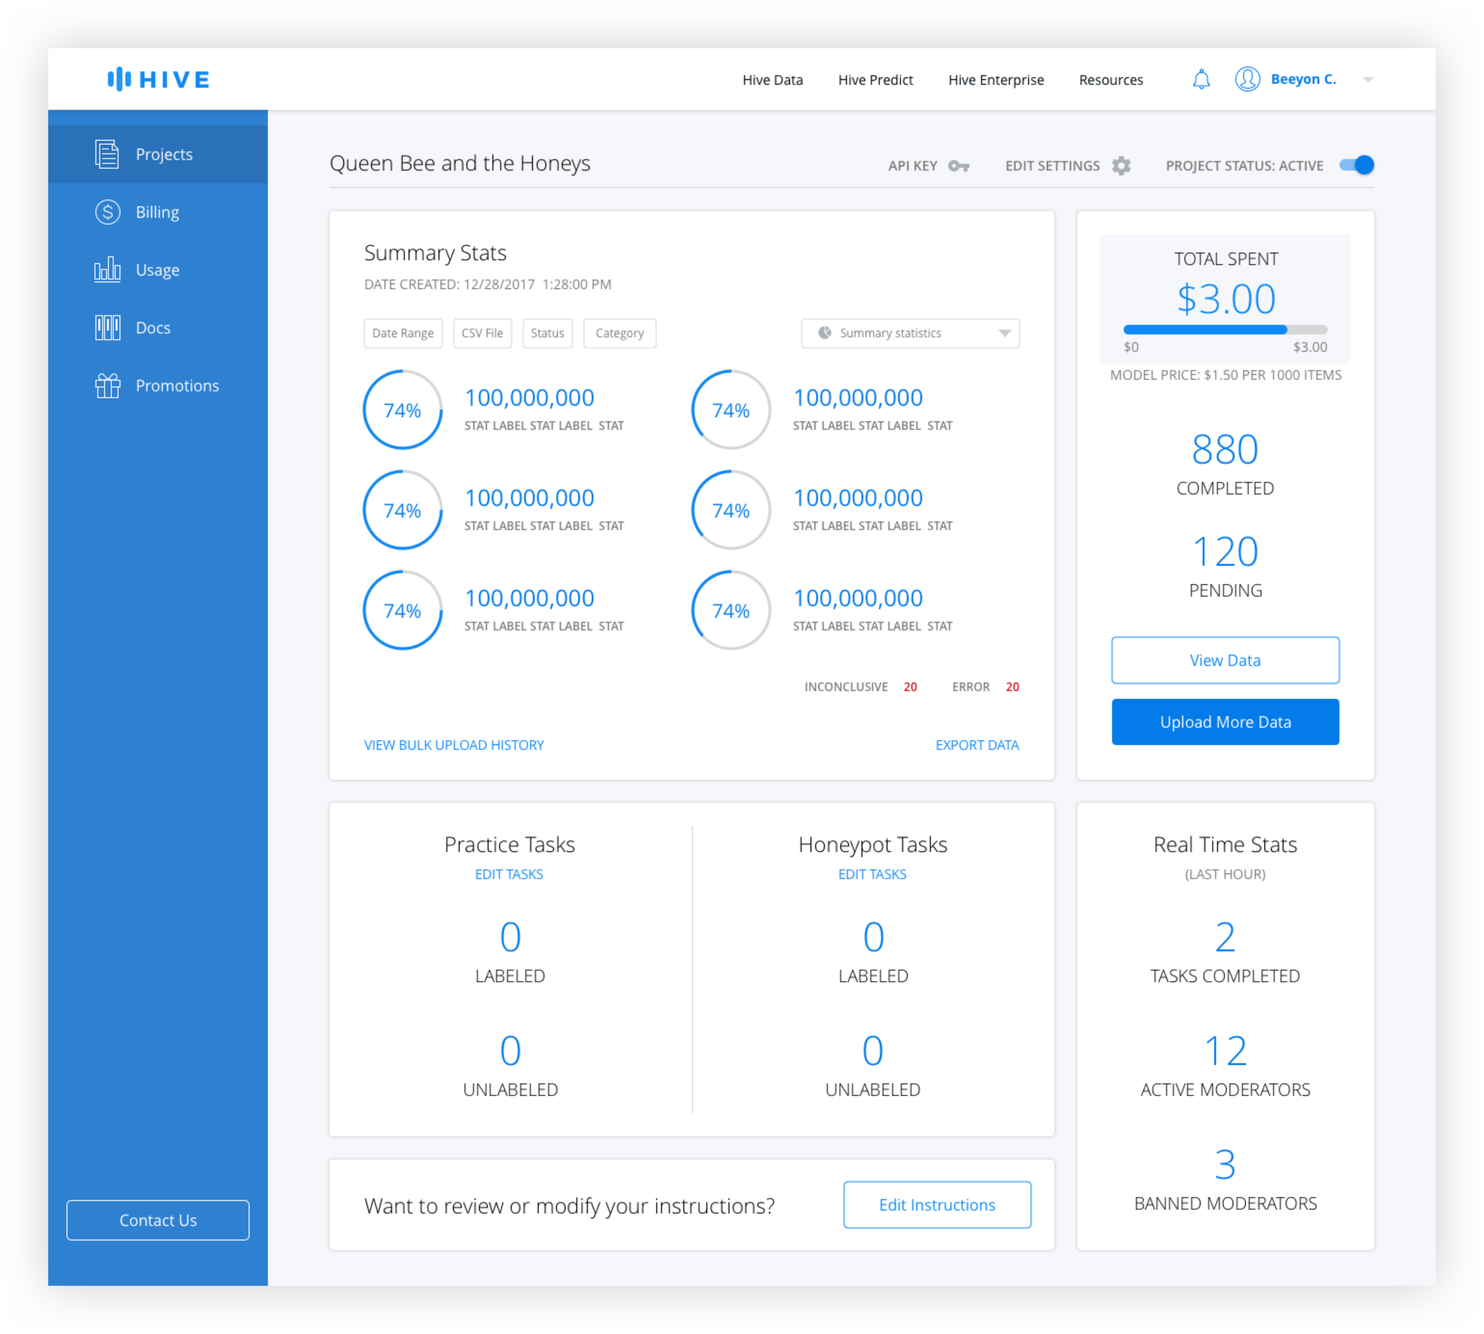The width and height of the screenshot is (1484, 1334).
Task: Click the 12 Active Moderators value
Action: [x=1225, y=1051]
